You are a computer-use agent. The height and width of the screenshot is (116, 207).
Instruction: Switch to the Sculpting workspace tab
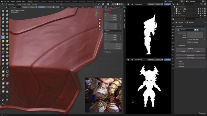point(44,2)
